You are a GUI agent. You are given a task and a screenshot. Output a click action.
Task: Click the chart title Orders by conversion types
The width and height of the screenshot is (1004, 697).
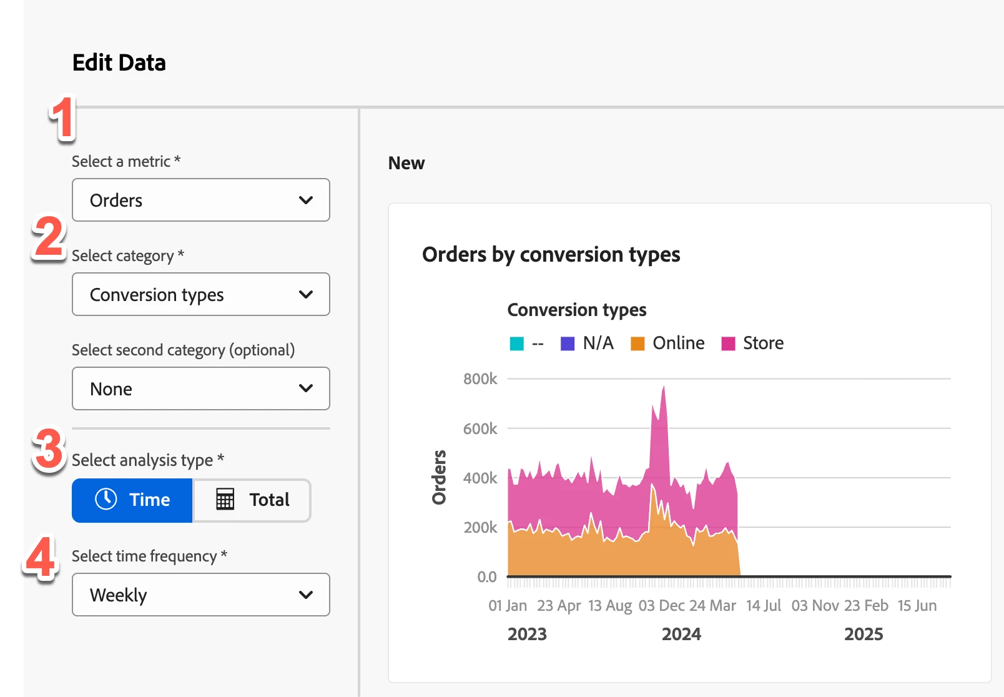pos(551,255)
